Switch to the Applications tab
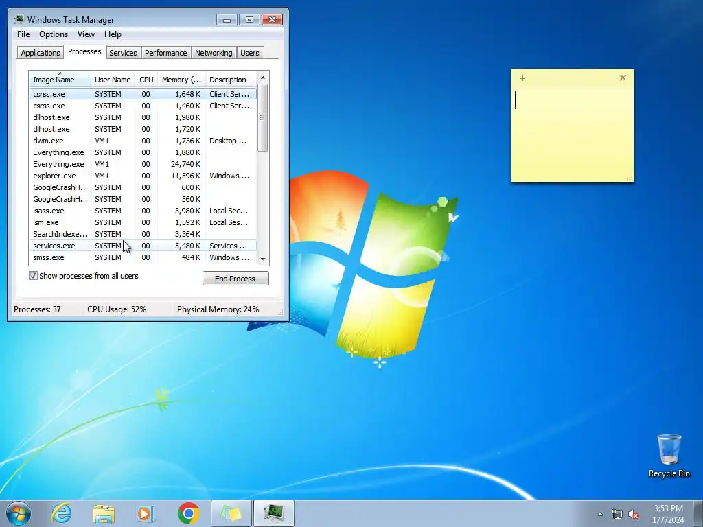 pos(41,53)
